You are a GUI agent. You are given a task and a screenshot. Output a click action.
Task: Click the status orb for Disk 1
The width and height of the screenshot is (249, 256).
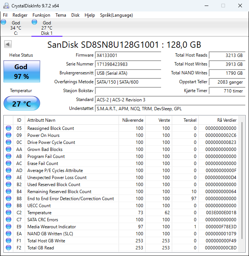(34, 22)
